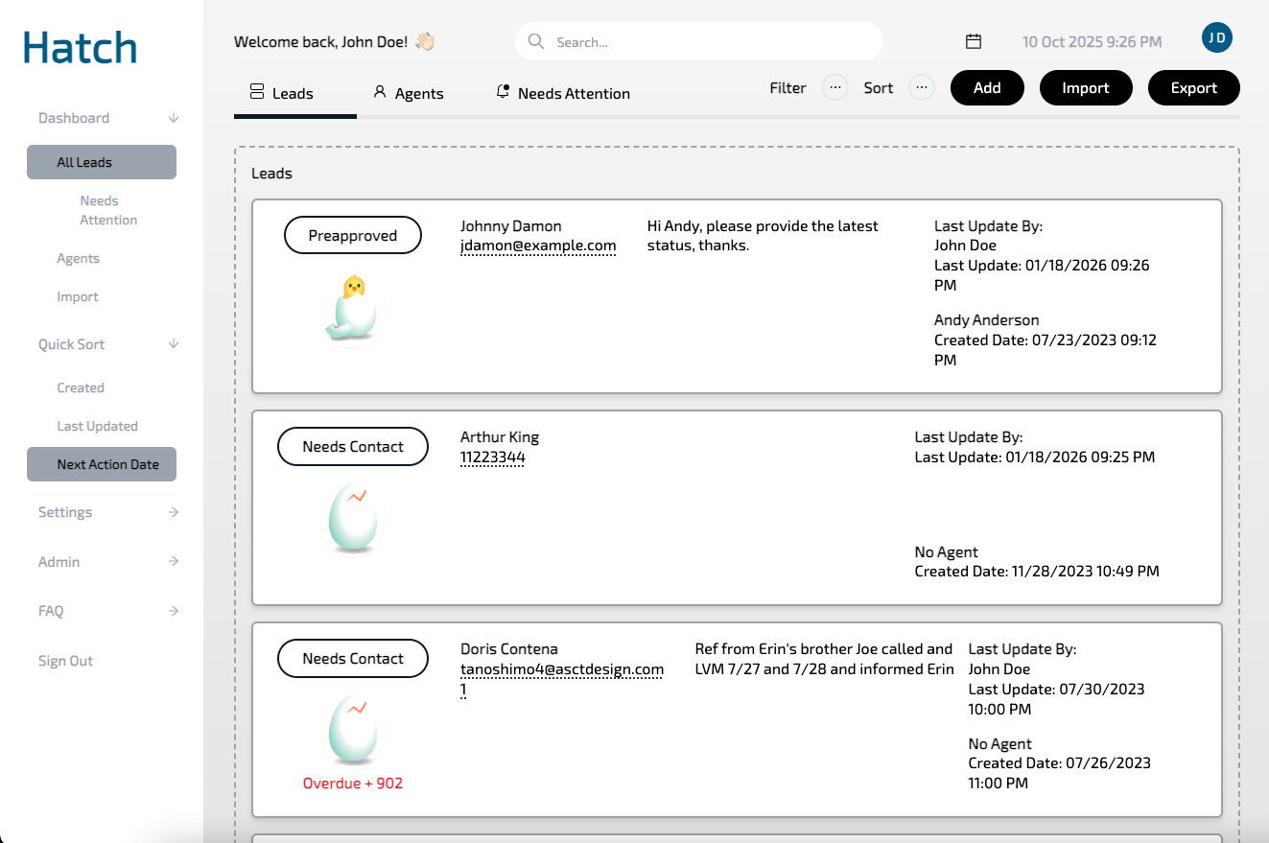Switch to the Needs Attention tab

point(563,93)
